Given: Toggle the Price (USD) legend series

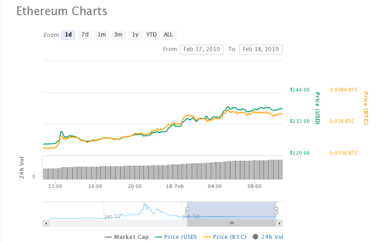Looking at the screenshot, I should 176,237.
